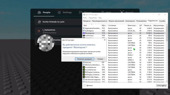Click nvcontainer.exe icon for PID 2792

click(x=84, y=67)
